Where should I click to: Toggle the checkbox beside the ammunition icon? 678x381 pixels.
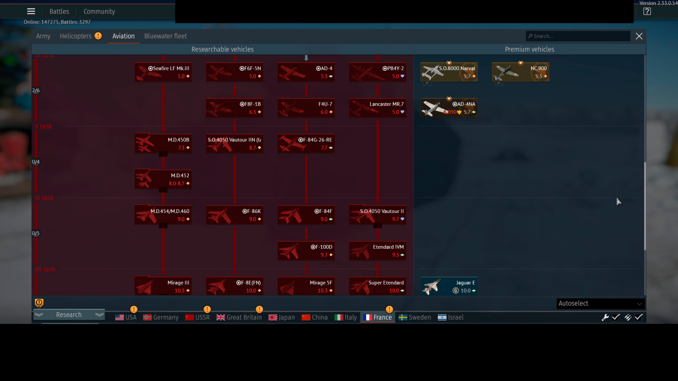tap(639, 318)
